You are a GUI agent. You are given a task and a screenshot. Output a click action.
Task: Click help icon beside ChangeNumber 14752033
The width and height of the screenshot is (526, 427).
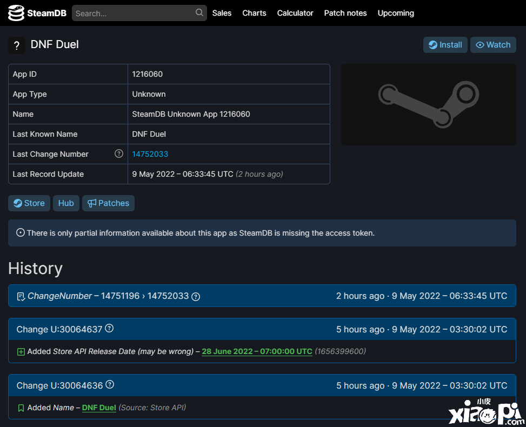(x=196, y=297)
